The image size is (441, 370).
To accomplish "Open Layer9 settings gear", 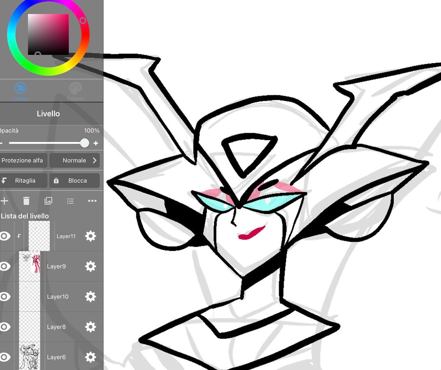I will 90,266.
